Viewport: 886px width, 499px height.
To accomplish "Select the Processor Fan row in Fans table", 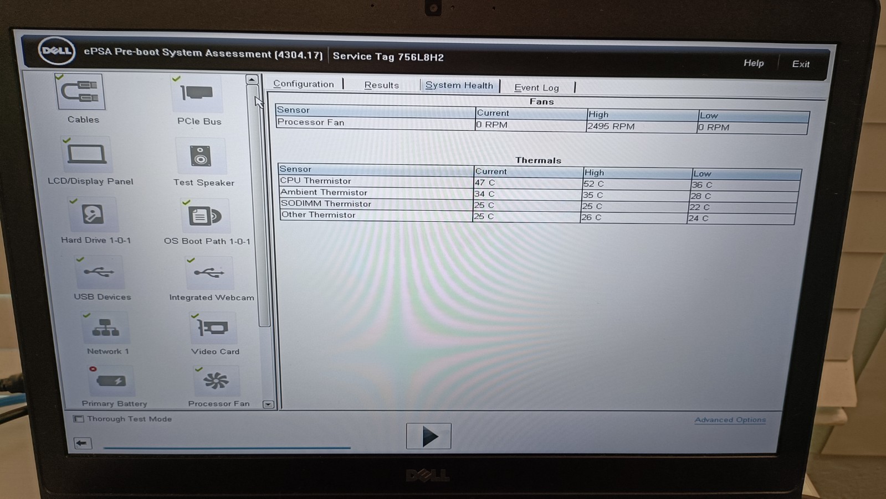I will 541,125.
